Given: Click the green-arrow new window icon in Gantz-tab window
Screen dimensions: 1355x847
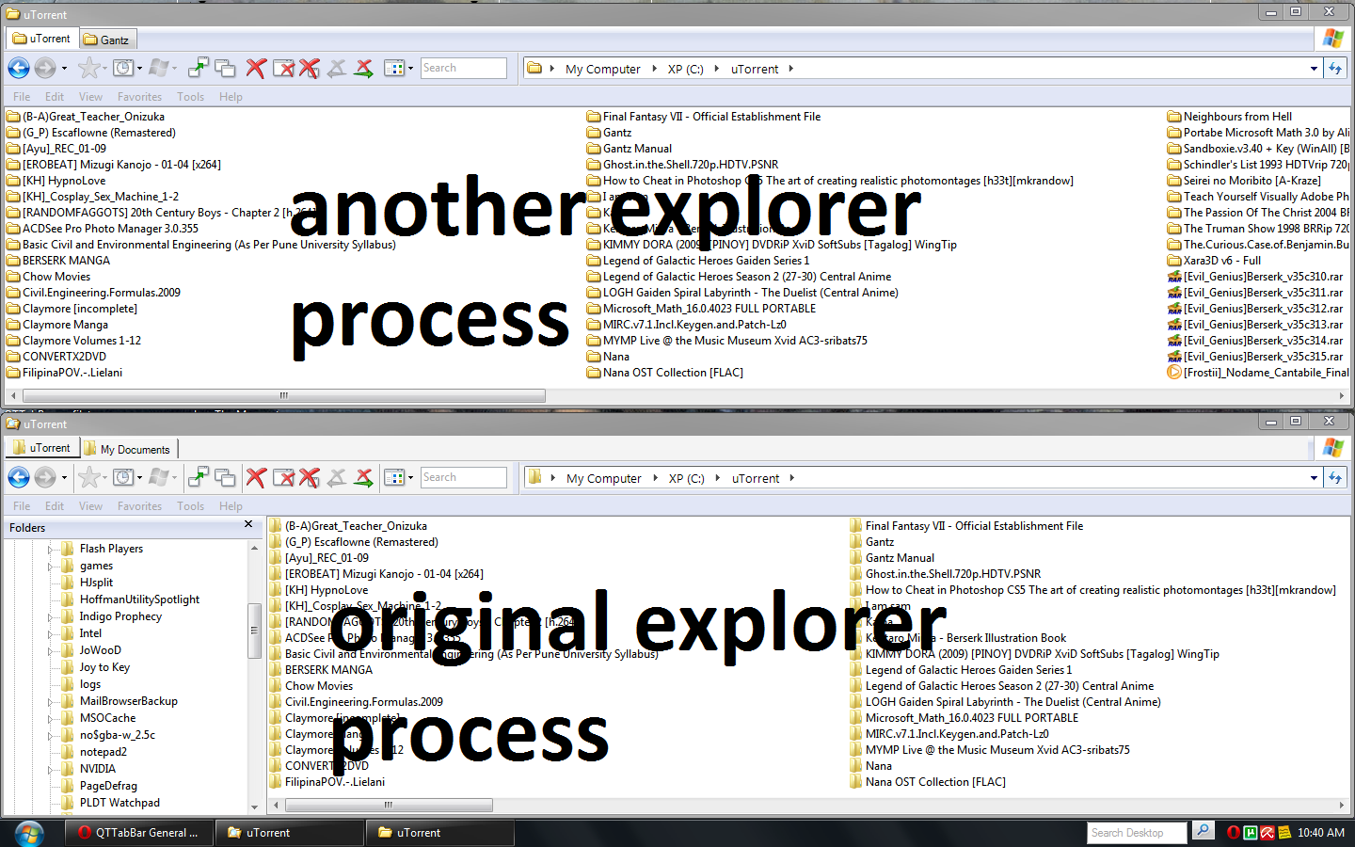Looking at the screenshot, I should click(199, 68).
